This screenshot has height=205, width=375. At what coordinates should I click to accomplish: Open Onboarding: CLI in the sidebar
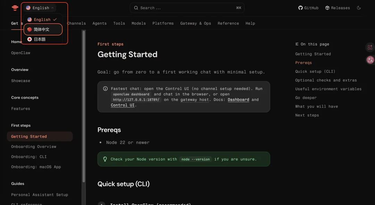29,157
